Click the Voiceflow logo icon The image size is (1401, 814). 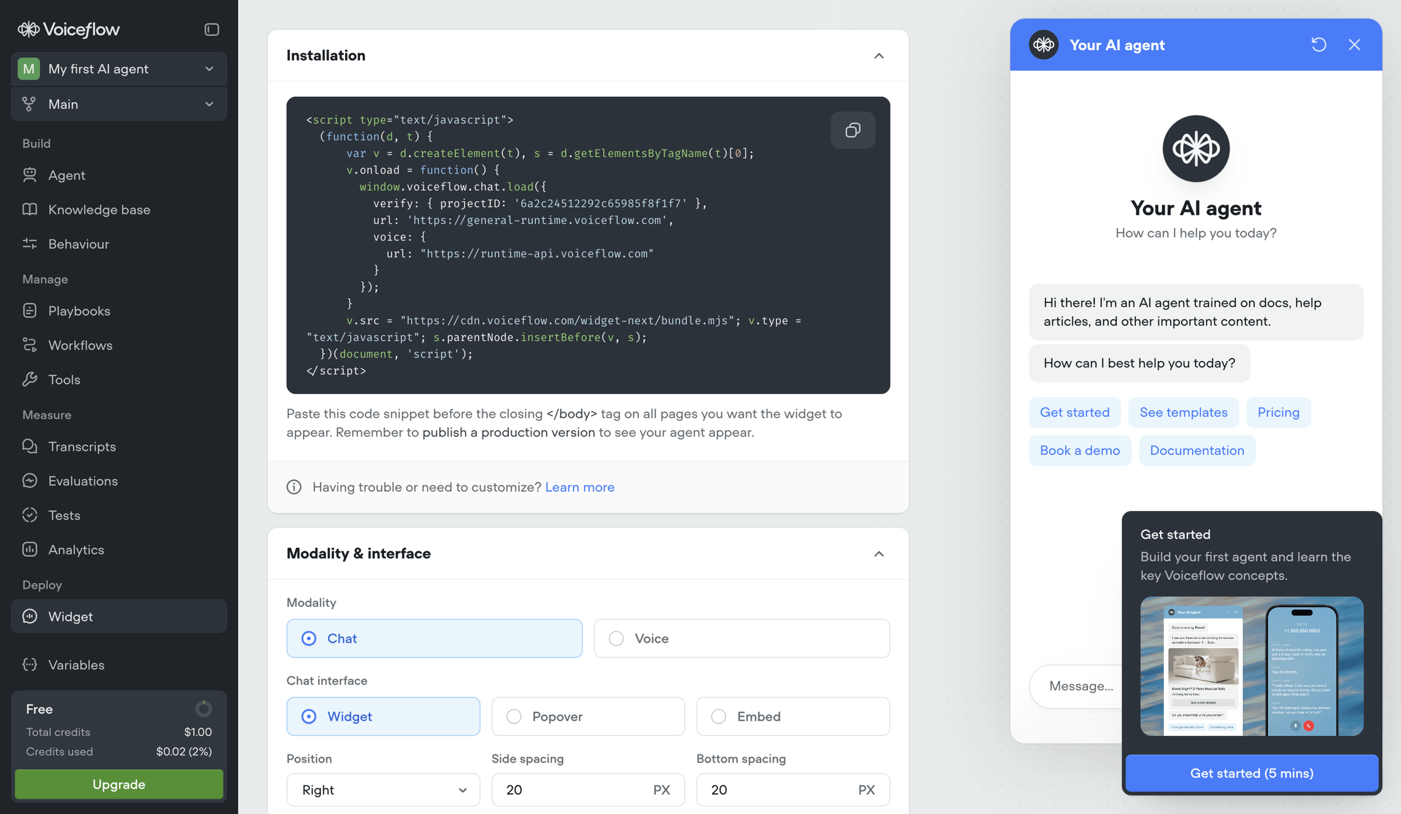(28, 29)
